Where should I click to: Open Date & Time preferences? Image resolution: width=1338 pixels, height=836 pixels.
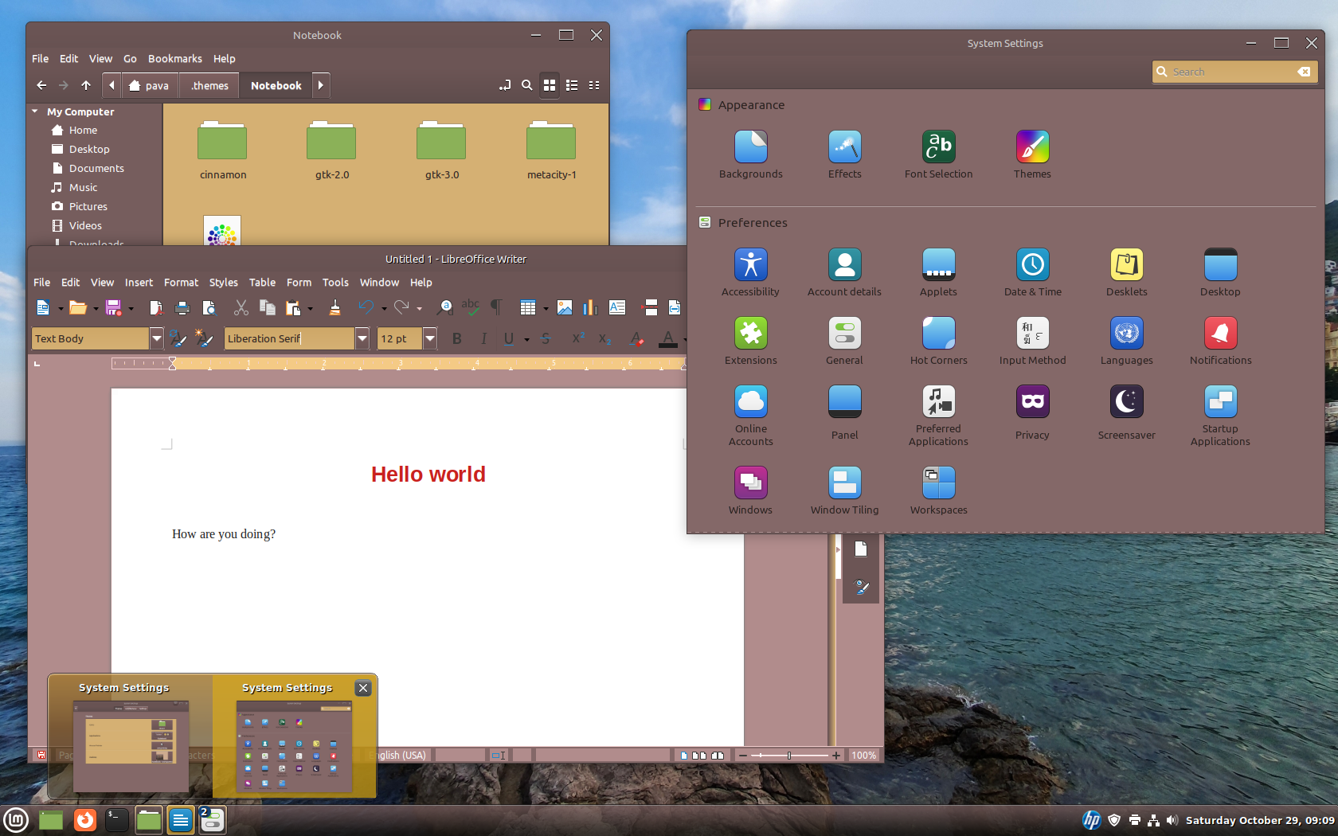point(1032,272)
